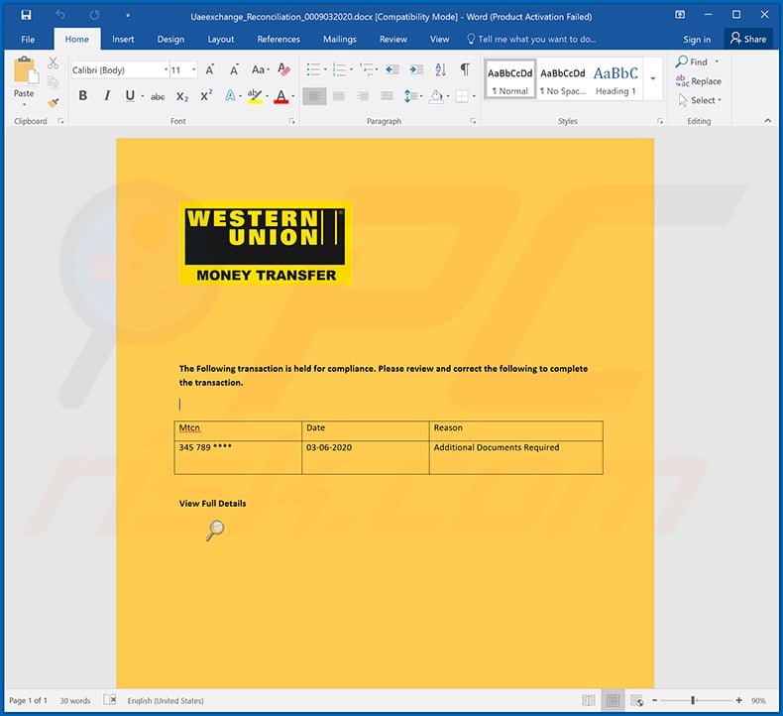Expand the Bullets list dropdown
Image resolution: width=783 pixels, height=716 pixels.
point(325,69)
